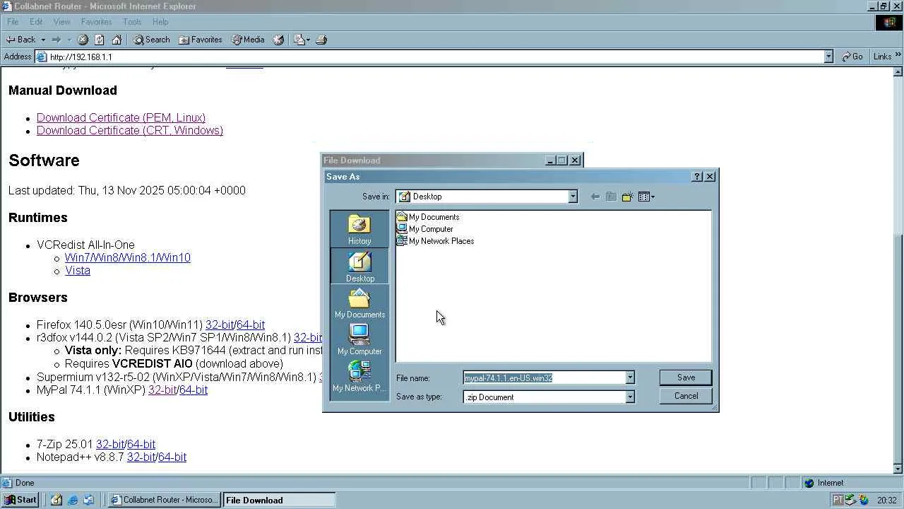Viewport: 904px width, 509px height.
Task: Show browsing History from the toolbar icon
Action: 278,40
